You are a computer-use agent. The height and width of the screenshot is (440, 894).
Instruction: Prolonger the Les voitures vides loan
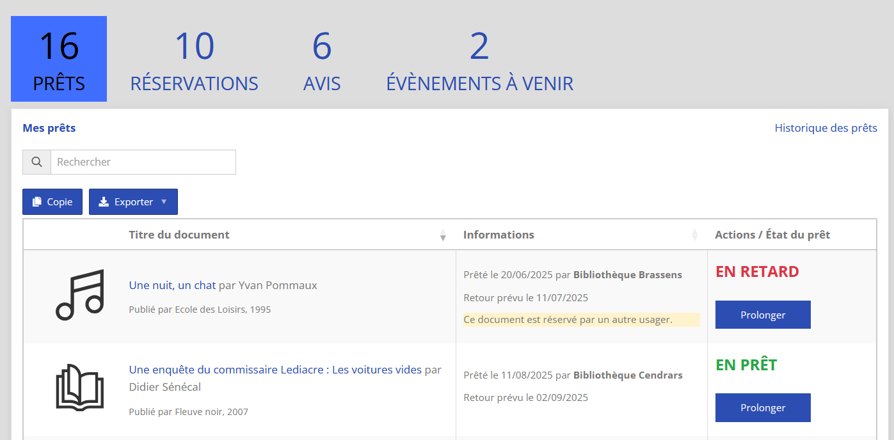[x=763, y=408]
